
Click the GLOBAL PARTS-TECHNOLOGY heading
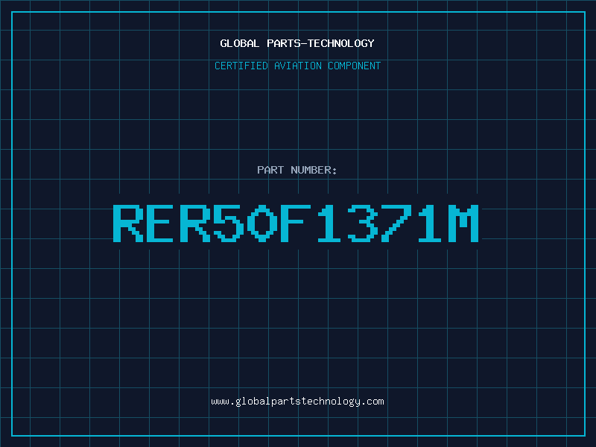(297, 43)
